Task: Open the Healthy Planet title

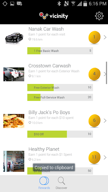Action: tap(44, 149)
